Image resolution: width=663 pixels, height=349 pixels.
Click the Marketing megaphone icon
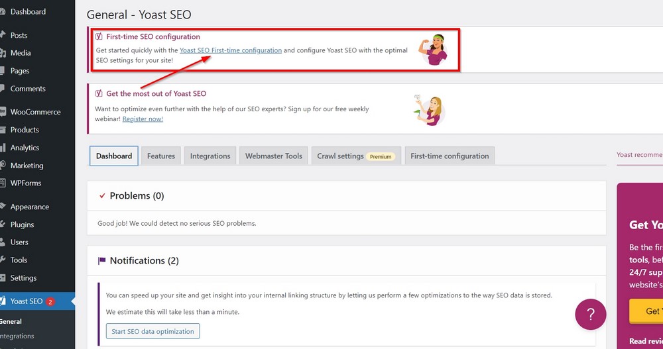(3, 166)
